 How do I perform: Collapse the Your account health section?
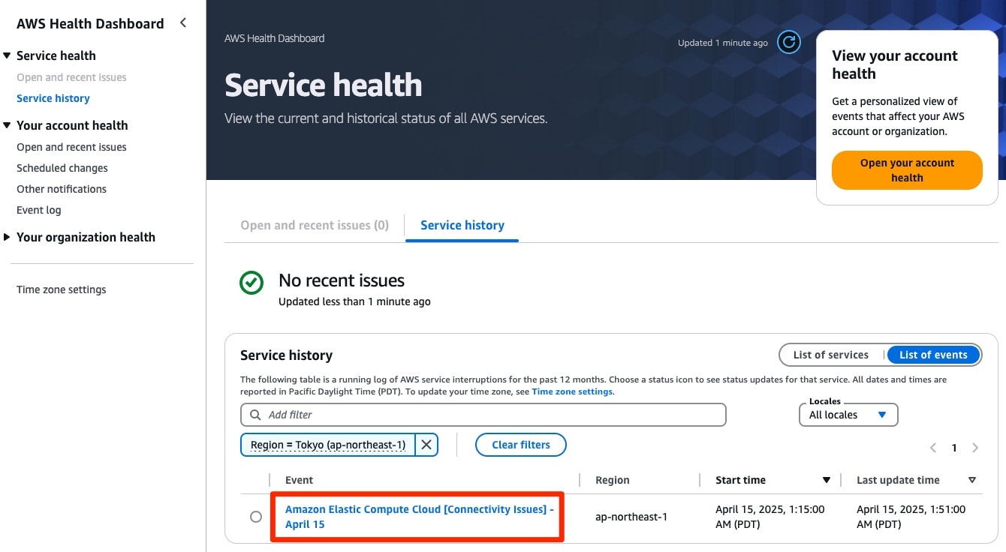pyautogui.click(x=8, y=125)
